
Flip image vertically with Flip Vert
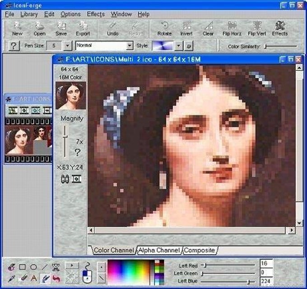(x=257, y=29)
